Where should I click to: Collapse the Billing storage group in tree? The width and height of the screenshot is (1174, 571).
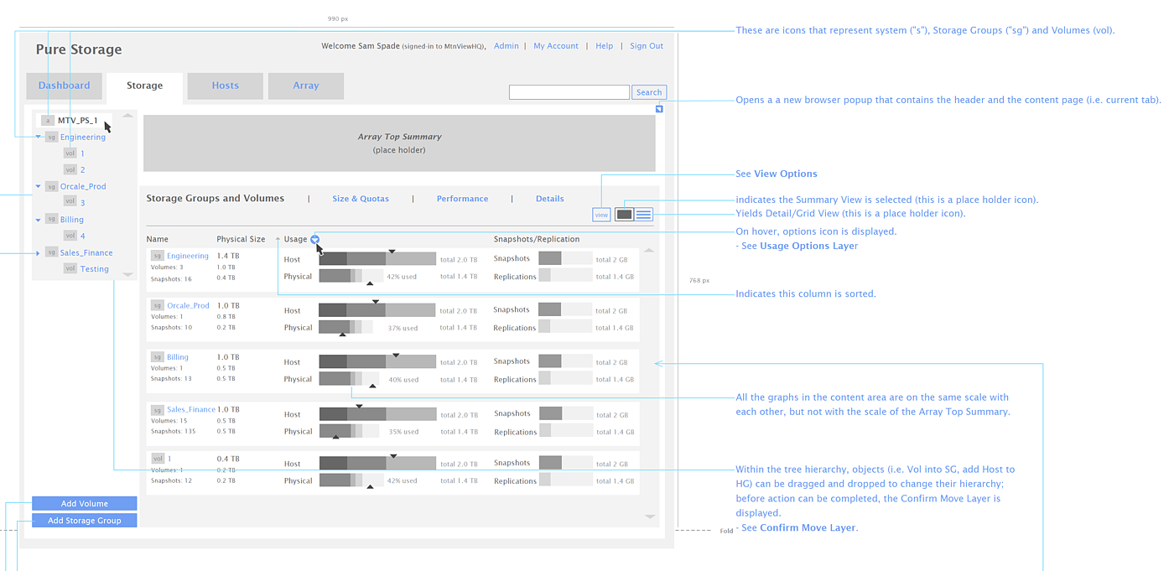click(x=38, y=220)
